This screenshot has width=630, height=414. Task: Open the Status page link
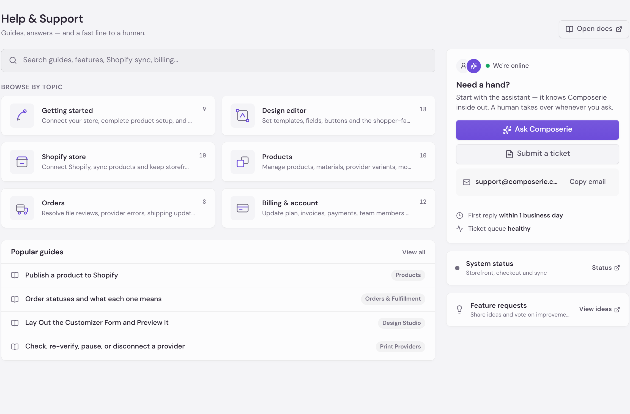pos(606,268)
